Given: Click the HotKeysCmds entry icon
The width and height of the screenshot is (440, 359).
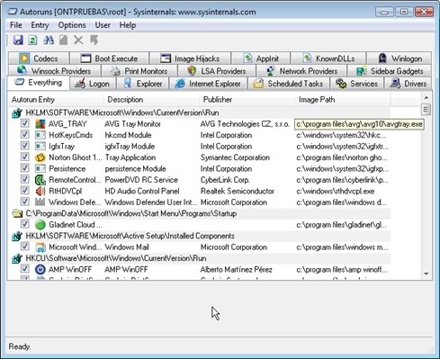Looking at the screenshot, I should pyautogui.click(x=40, y=135).
